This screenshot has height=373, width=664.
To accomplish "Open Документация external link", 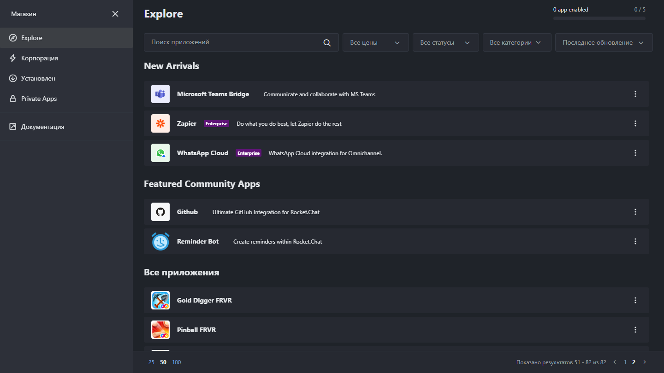I will [66, 127].
